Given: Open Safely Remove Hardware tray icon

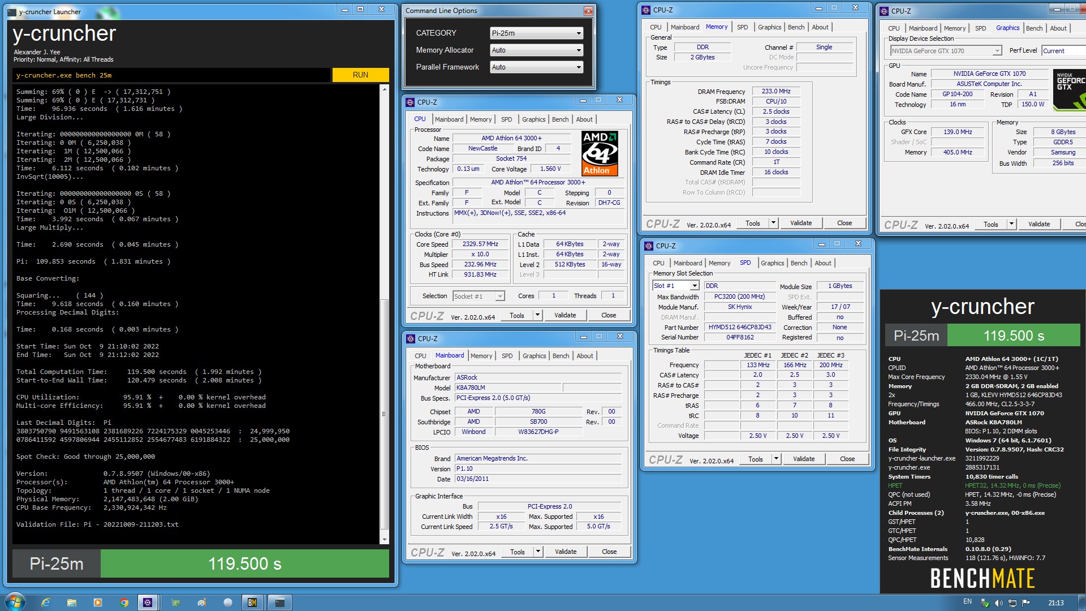Looking at the screenshot, I should pyautogui.click(x=985, y=603).
